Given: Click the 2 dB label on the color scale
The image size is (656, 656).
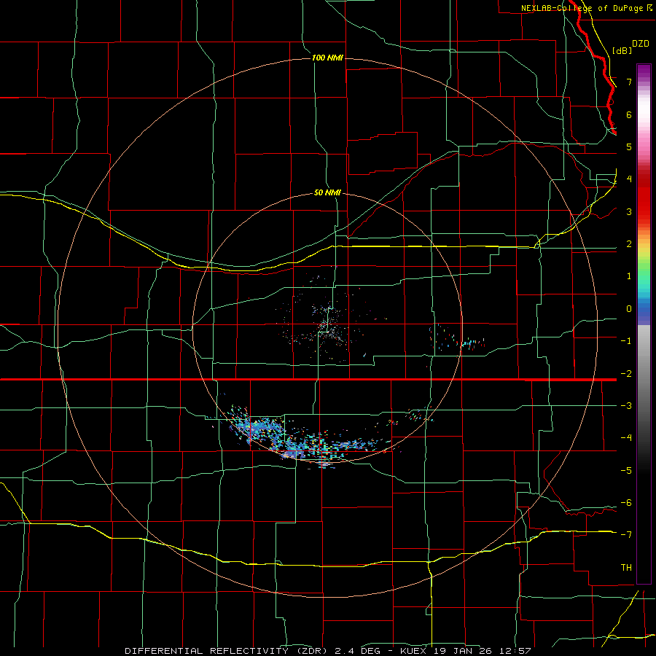Looking at the screenshot, I should tap(629, 243).
